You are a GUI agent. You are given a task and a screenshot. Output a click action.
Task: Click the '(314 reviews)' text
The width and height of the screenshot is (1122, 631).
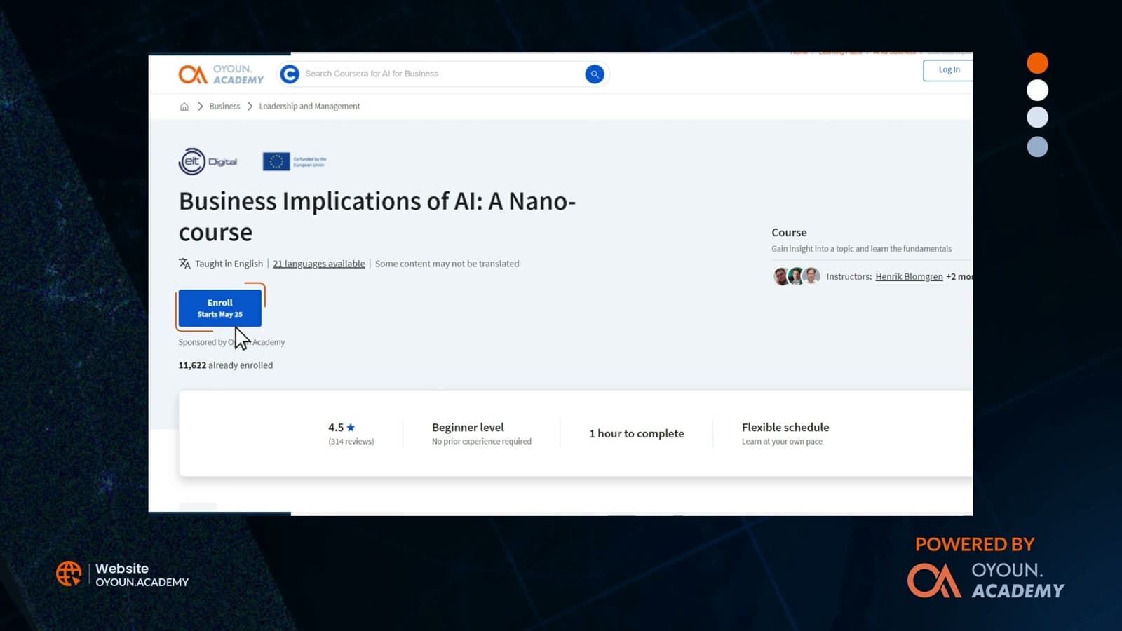coord(351,442)
